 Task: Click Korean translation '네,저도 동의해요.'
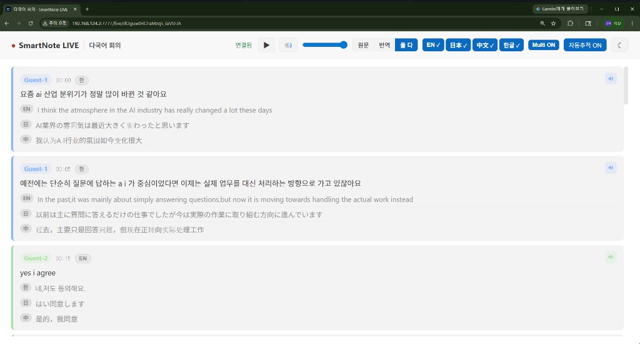coord(61,288)
